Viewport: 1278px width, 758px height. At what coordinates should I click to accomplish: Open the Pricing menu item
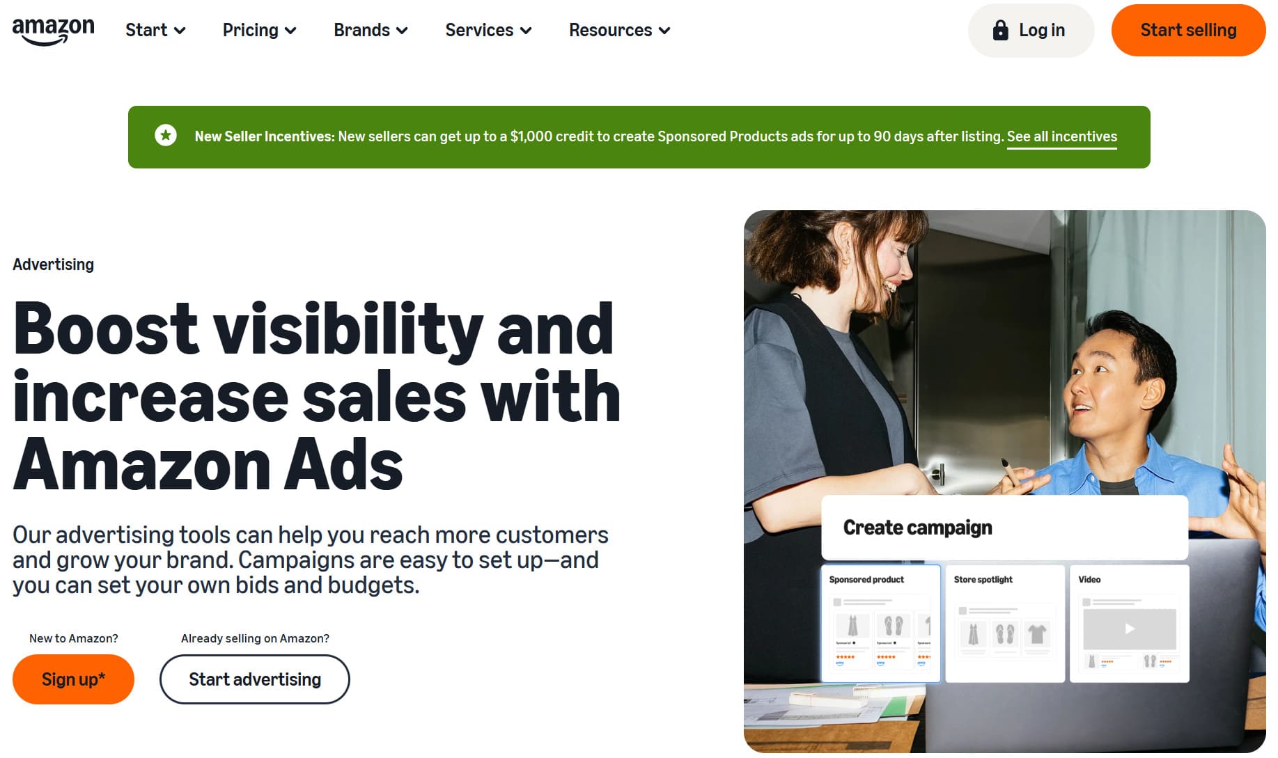tap(260, 30)
